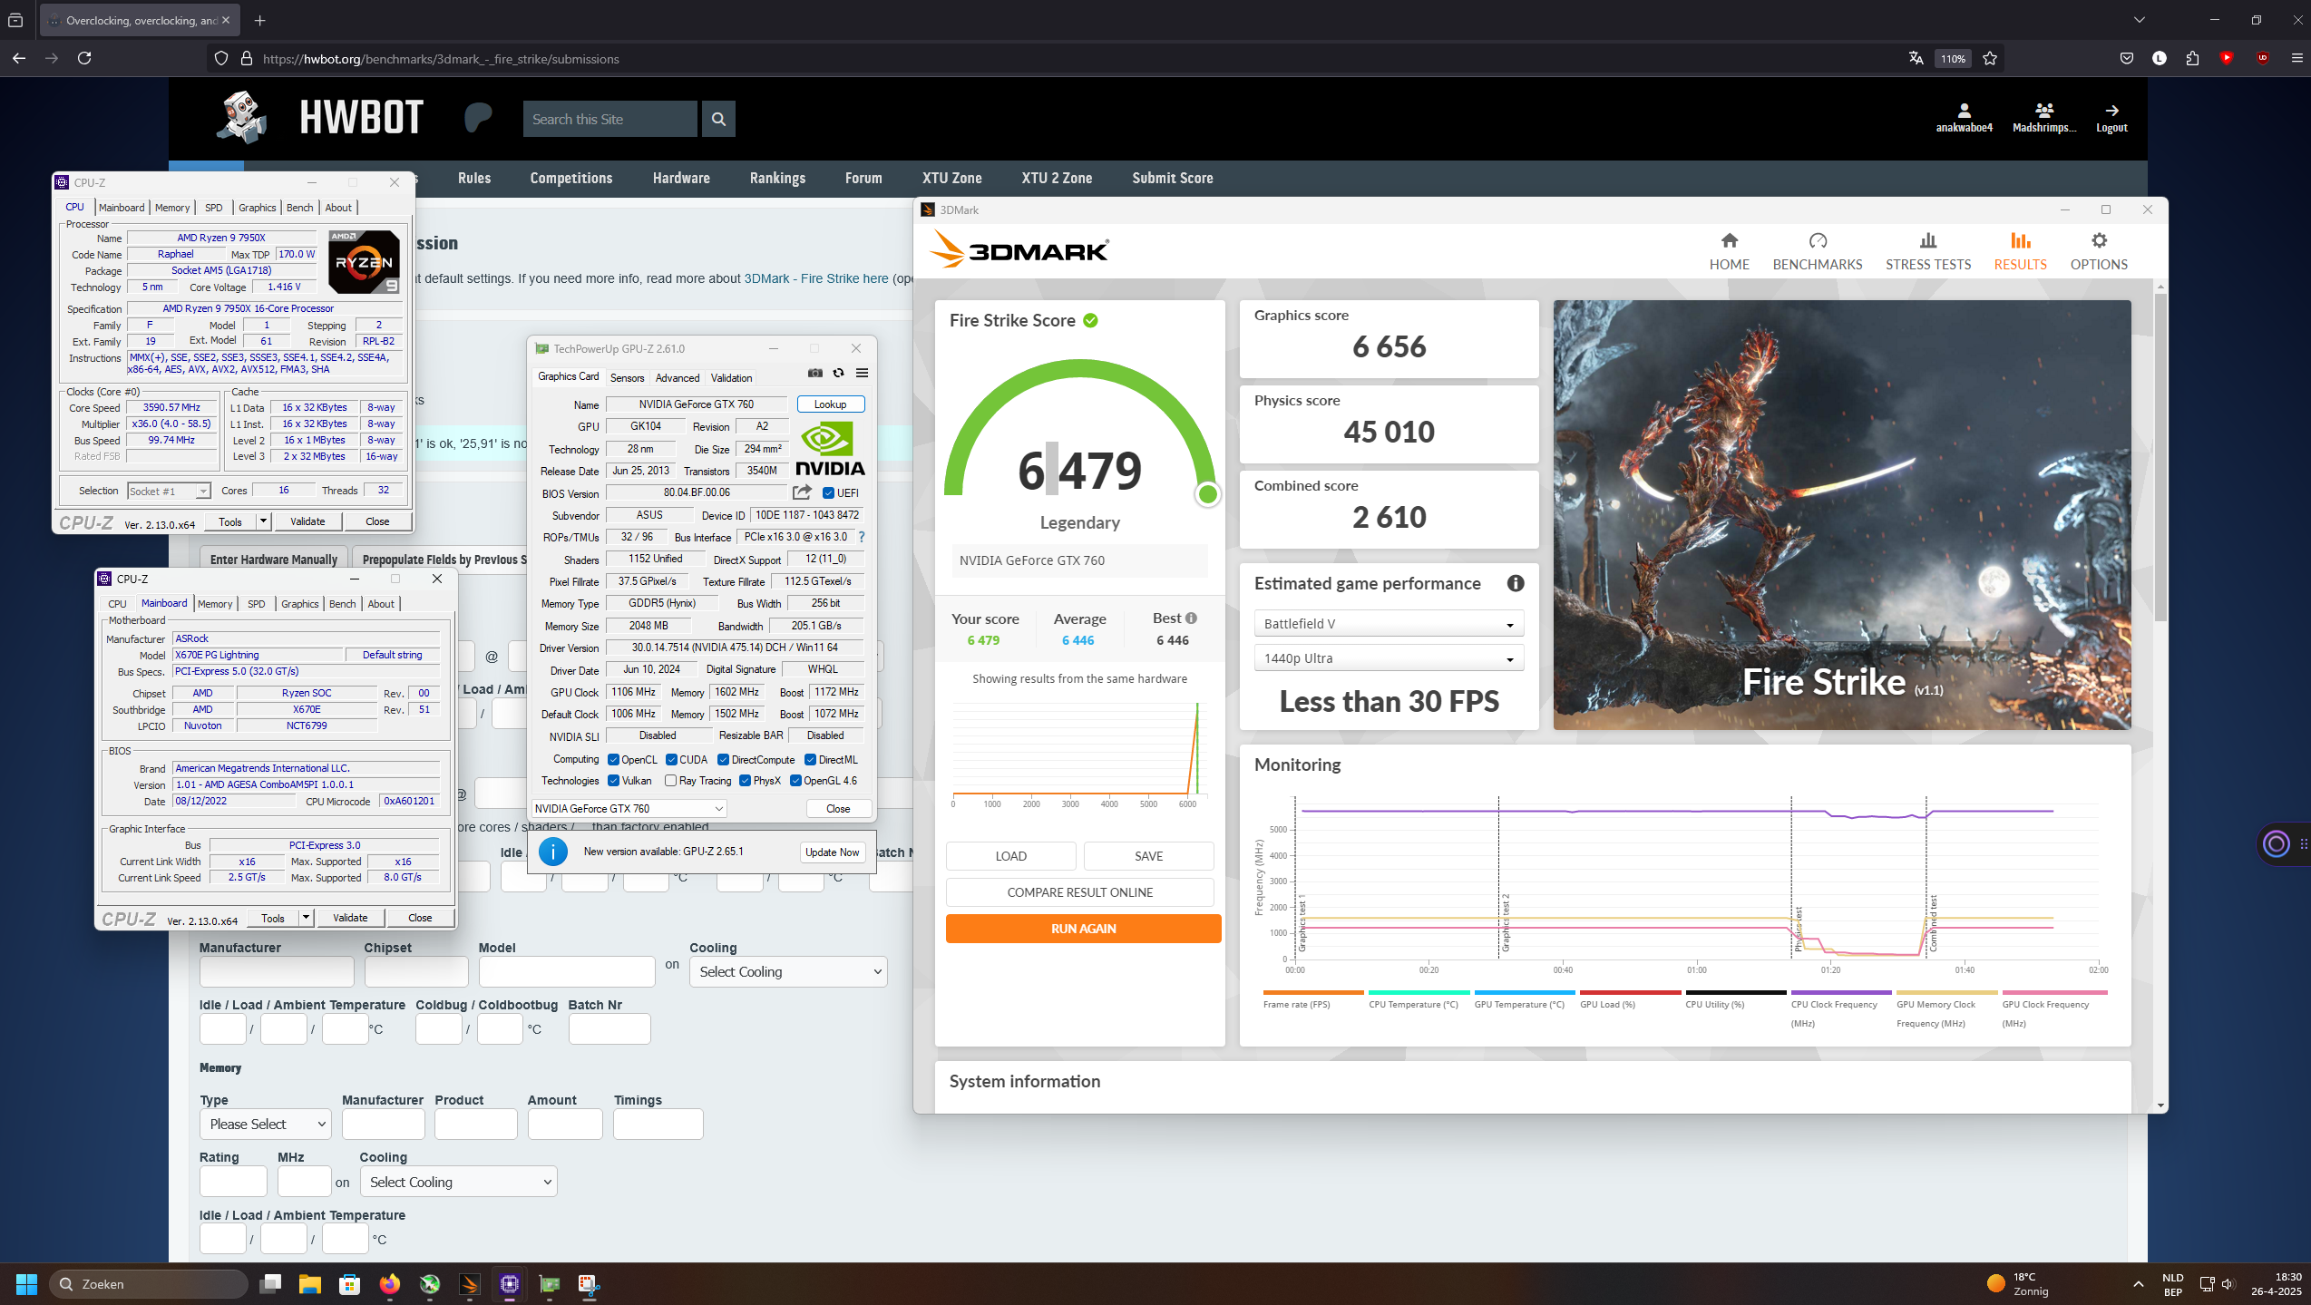Image resolution: width=2311 pixels, height=1305 pixels.
Task: Open CPU-Z icon in the taskbar
Action: click(509, 1284)
